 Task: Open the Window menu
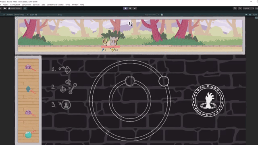tap(75, 5)
